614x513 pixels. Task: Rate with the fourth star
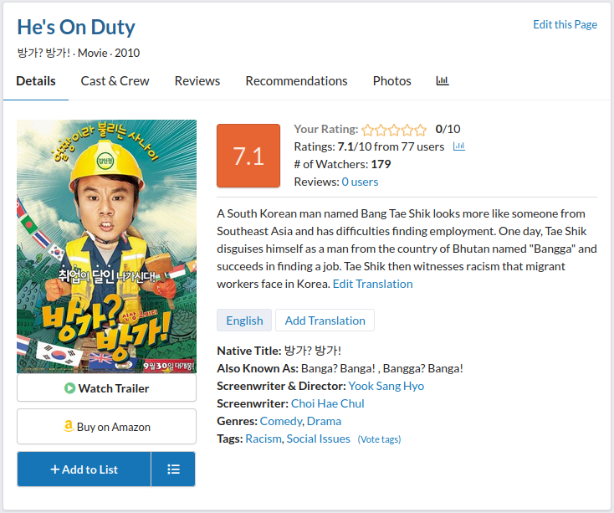(x=407, y=130)
